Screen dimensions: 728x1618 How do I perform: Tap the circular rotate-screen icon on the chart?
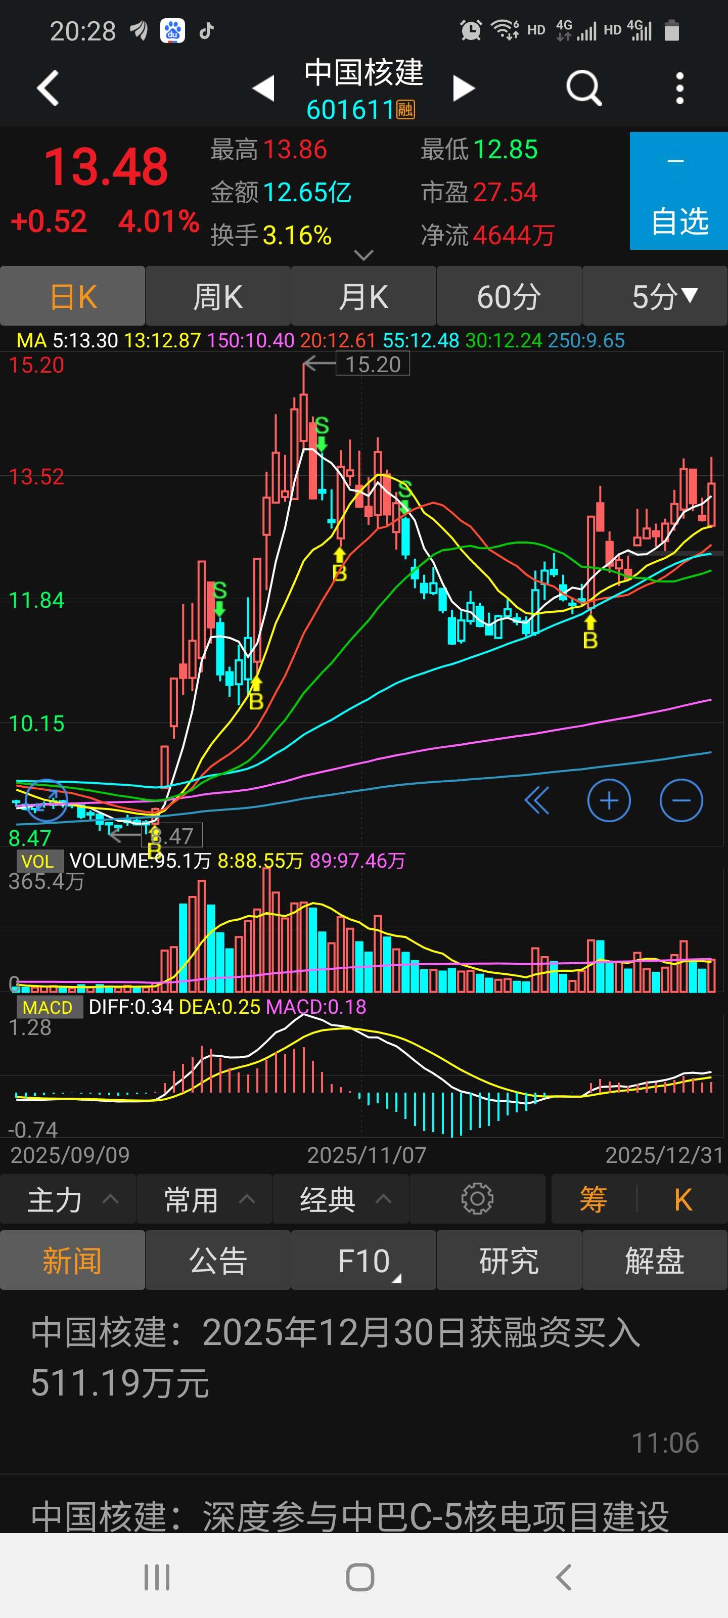pos(47,800)
